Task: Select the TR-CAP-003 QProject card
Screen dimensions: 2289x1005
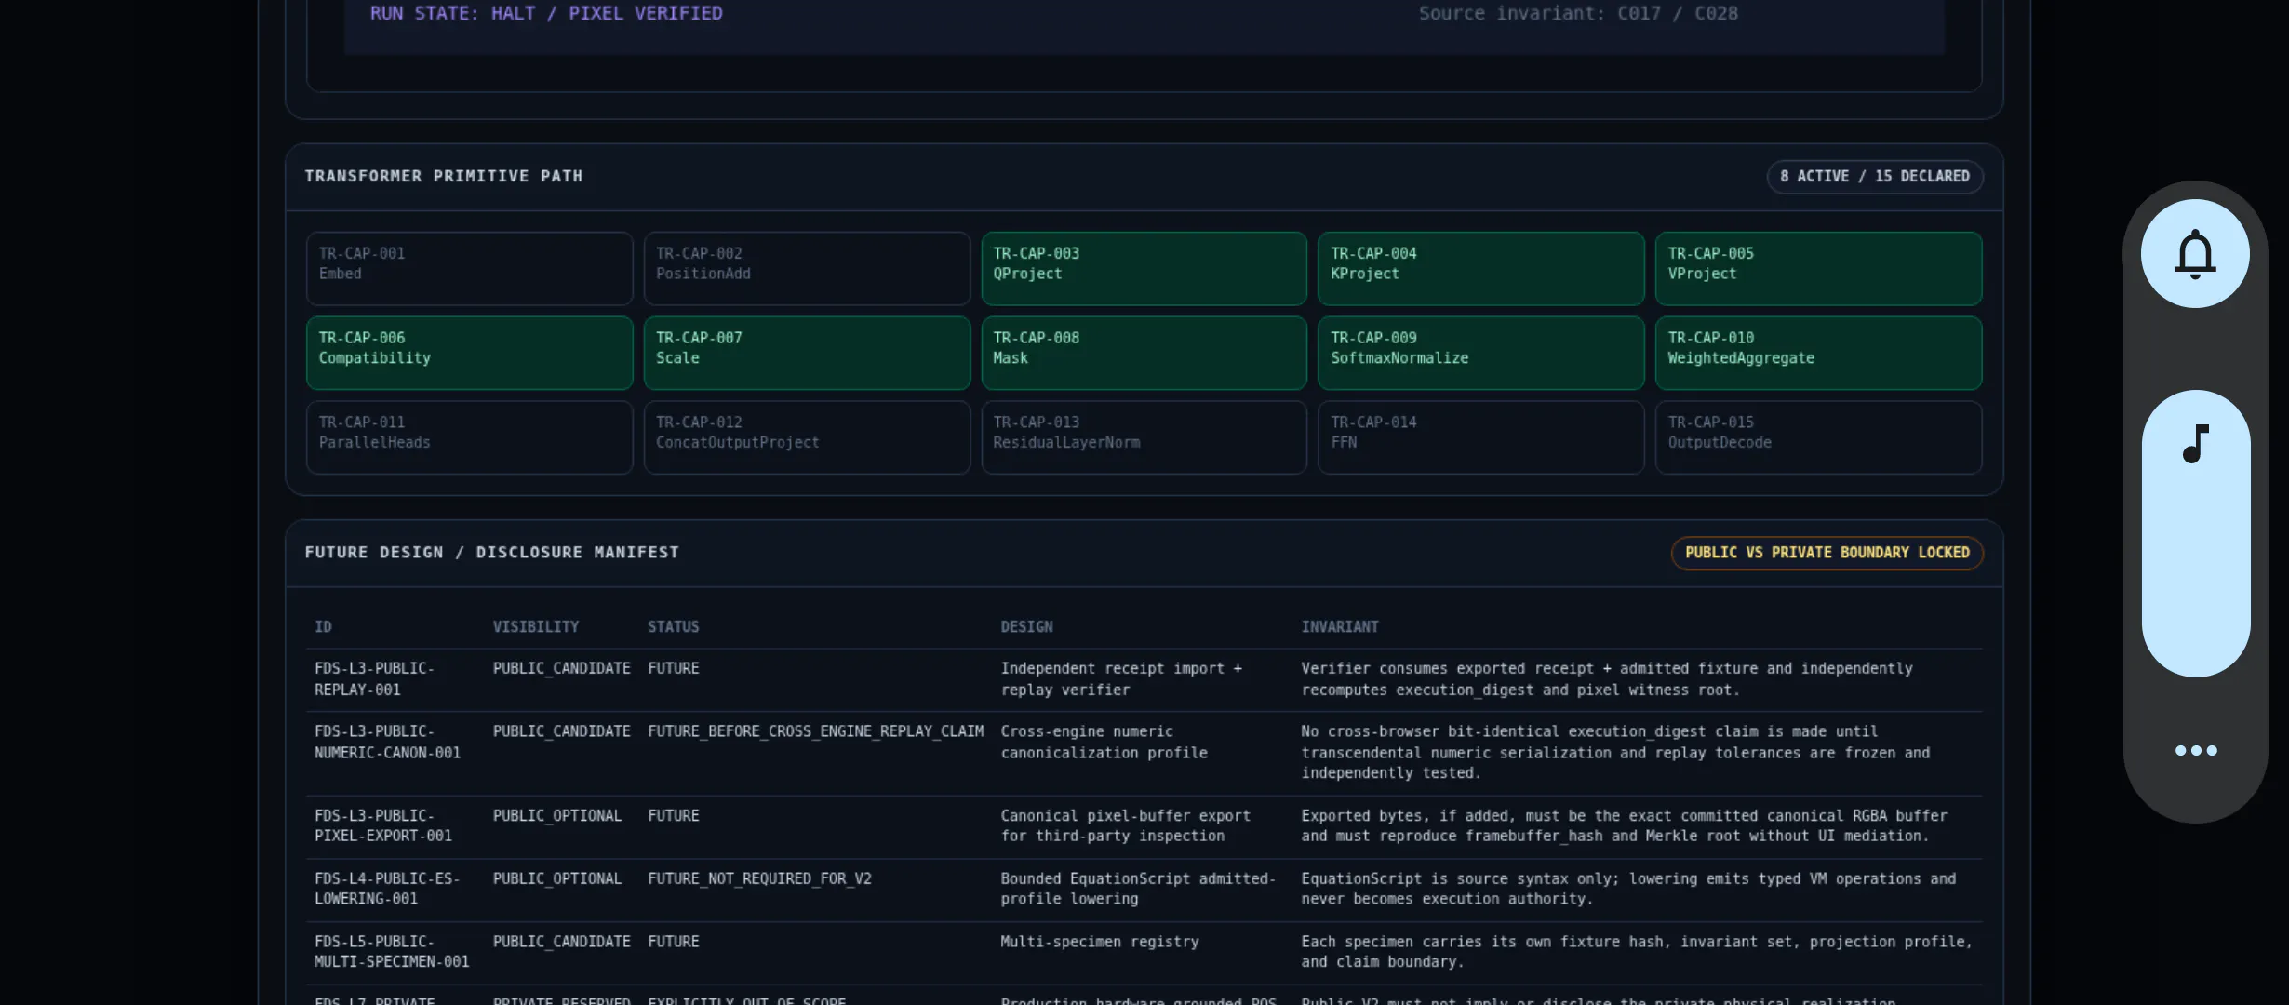Action: point(1144,268)
